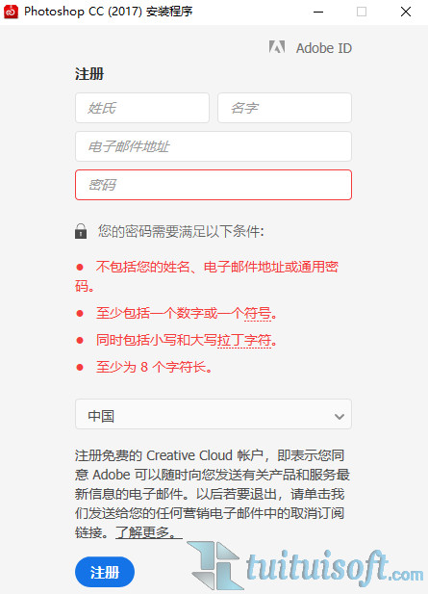Select the 电子邮件地址 email field
This screenshot has height=594, width=428.
(214, 146)
